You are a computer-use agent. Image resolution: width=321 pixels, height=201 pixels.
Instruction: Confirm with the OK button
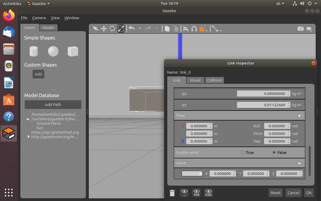click(309, 193)
